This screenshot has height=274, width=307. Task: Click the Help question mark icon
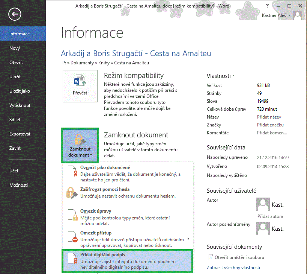(x=267, y=6)
